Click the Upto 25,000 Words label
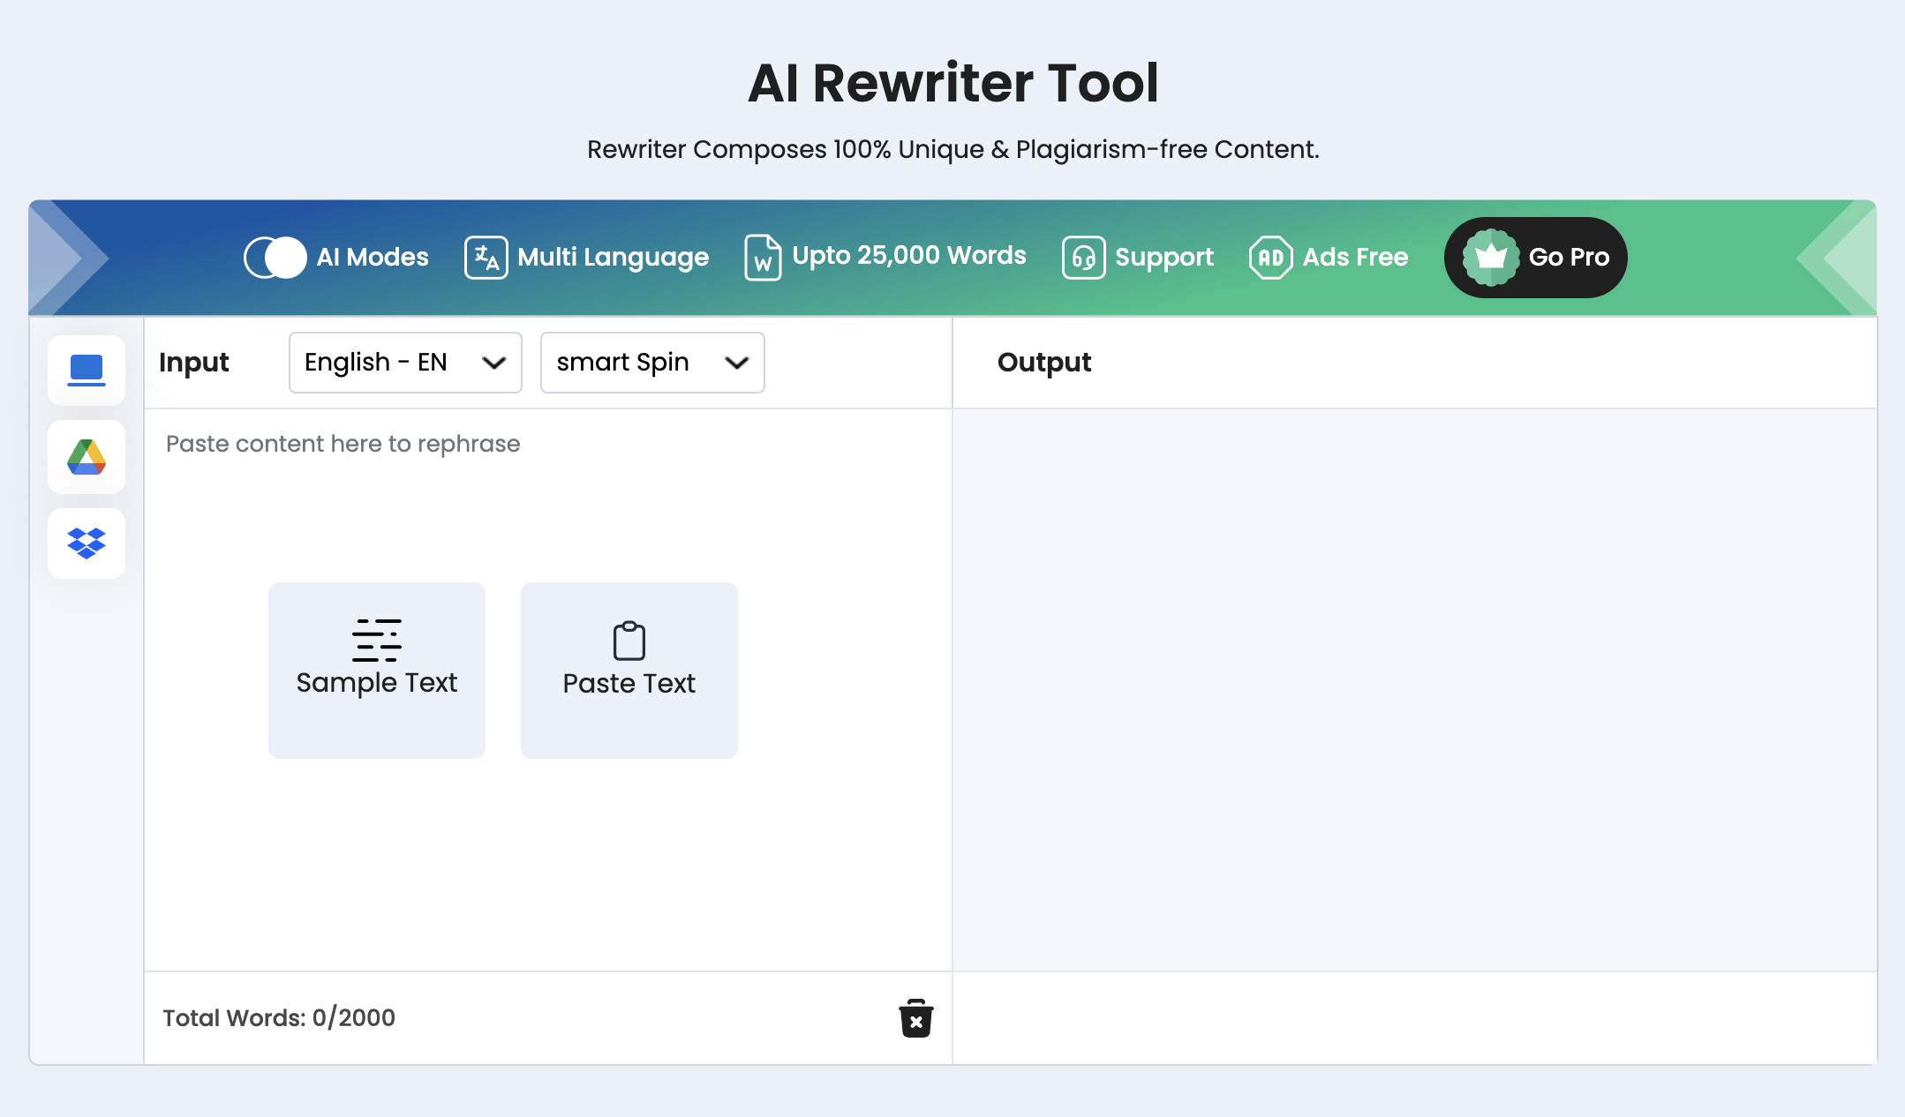Image resolution: width=1905 pixels, height=1117 pixels. tap(909, 256)
